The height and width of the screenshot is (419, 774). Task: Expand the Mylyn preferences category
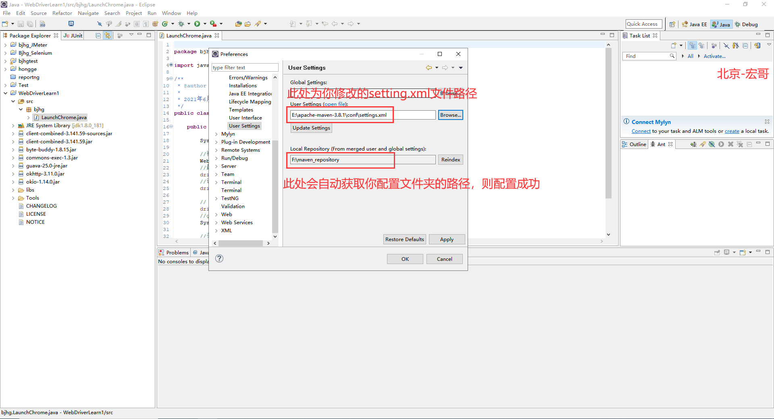click(216, 134)
